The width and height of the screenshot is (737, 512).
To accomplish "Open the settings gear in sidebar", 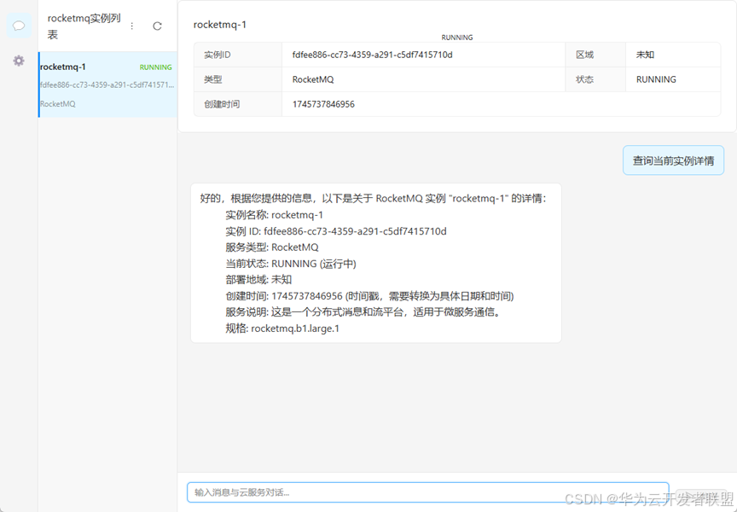I will [x=19, y=61].
